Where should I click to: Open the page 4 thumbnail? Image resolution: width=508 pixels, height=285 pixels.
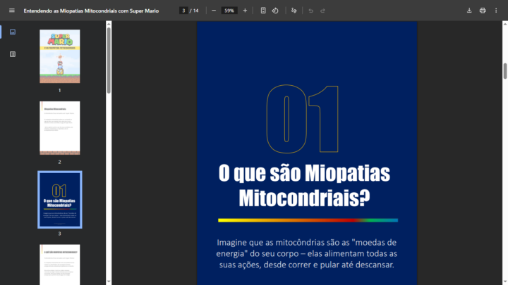click(x=60, y=264)
